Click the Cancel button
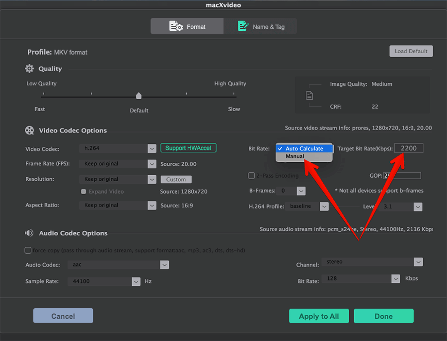447x341 pixels. coord(63,316)
